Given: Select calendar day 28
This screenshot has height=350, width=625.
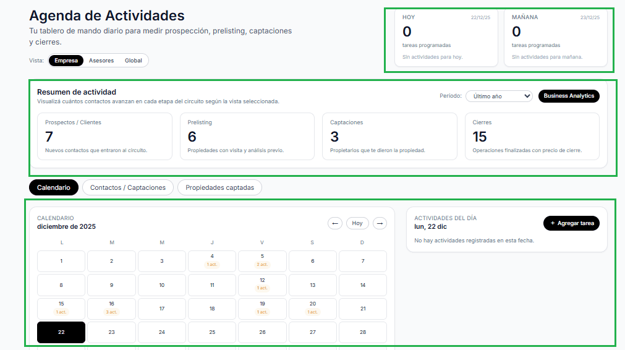Looking at the screenshot, I should click(x=363, y=332).
